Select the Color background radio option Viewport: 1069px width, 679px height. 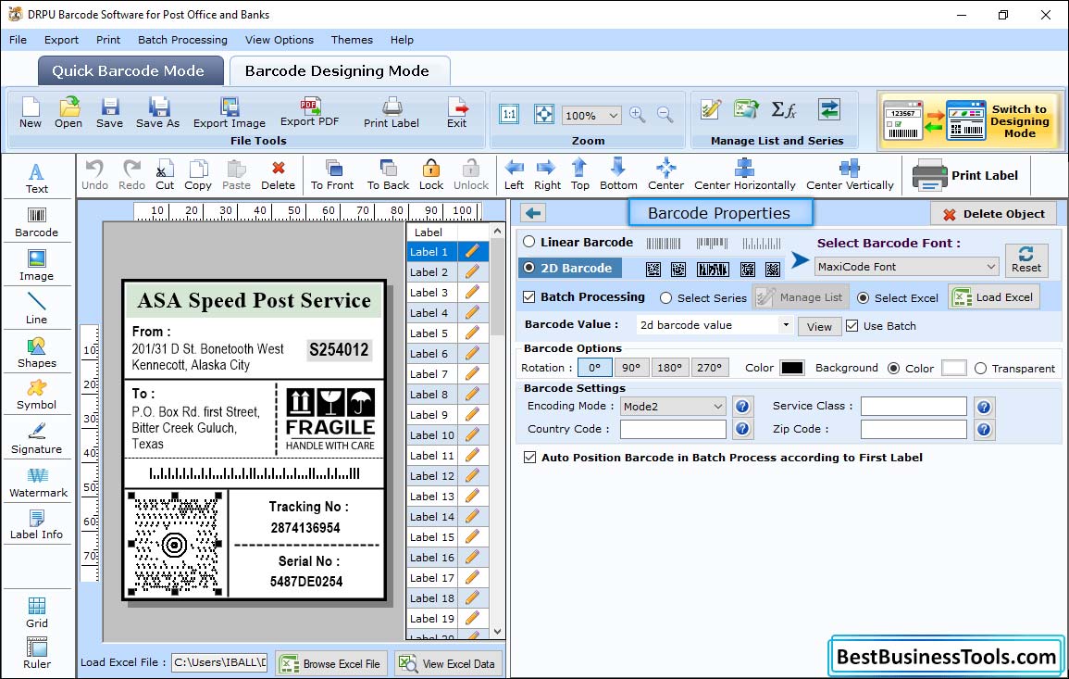(894, 368)
